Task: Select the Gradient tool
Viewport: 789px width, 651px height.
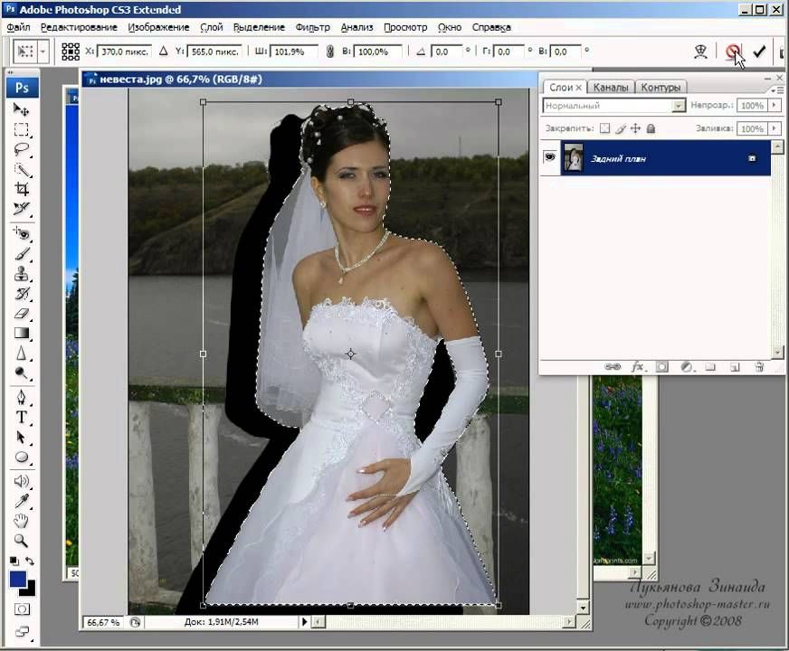Action: coord(21,333)
